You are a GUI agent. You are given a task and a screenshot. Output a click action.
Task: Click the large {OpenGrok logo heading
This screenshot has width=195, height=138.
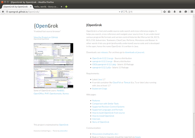46,26
